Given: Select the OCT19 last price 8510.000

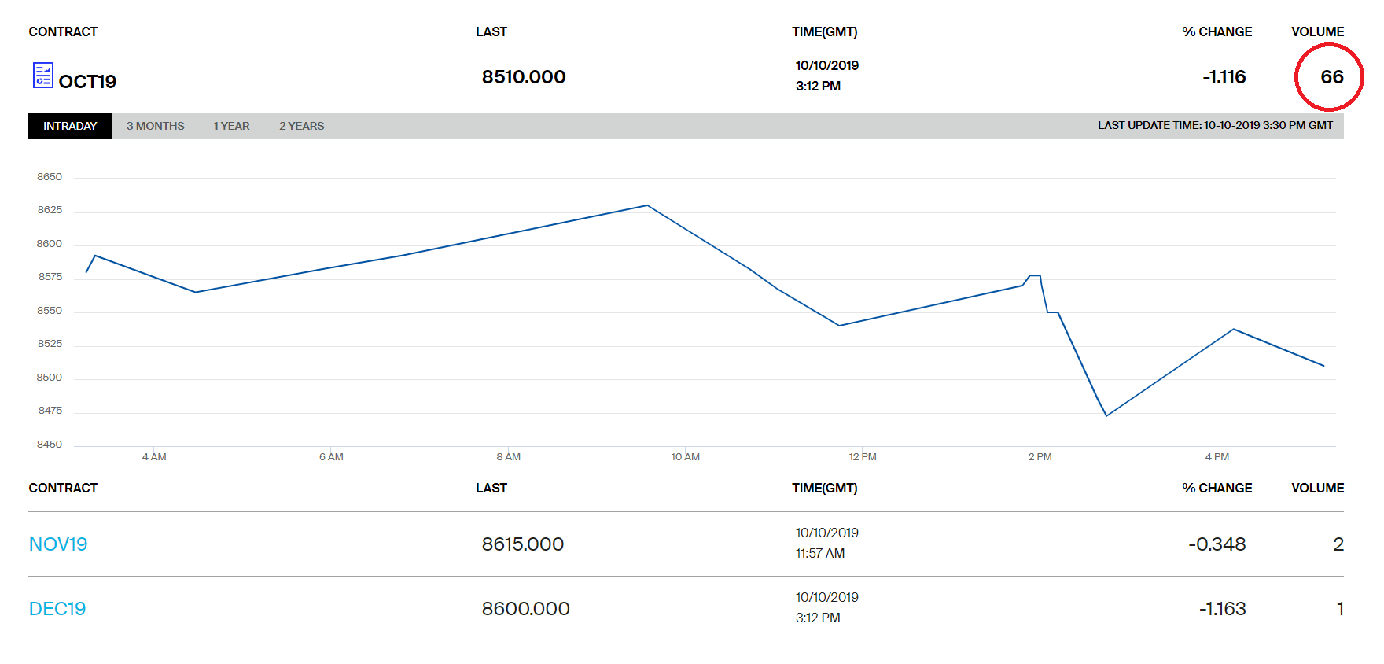Looking at the screenshot, I should tap(524, 77).
